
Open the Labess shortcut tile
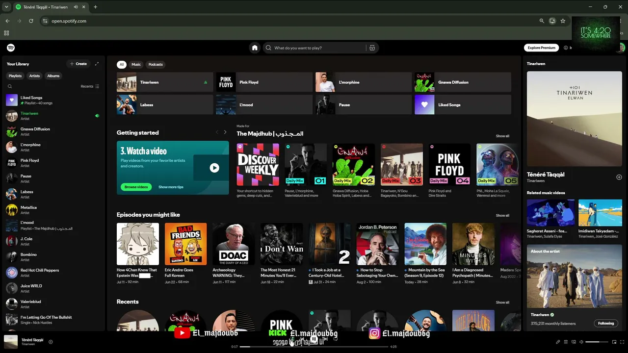pyautogui.click(x=165, y=104)
